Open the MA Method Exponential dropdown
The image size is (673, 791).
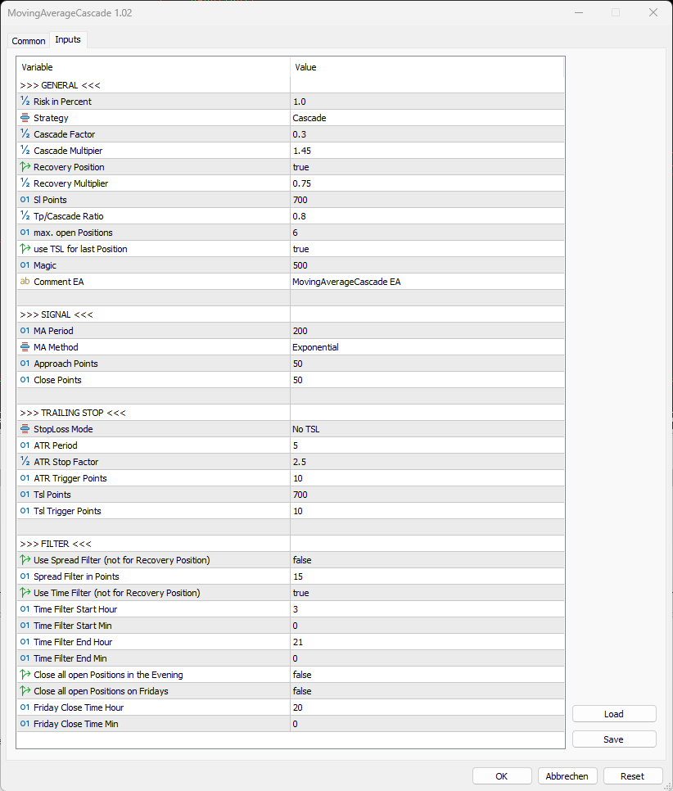(x=426, y=347)
